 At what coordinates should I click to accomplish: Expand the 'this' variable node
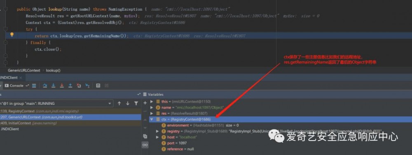[x=152, y=101]
